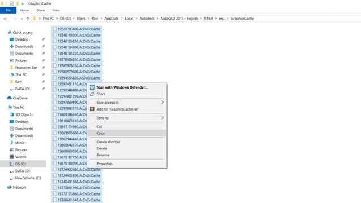This screenshot has height=203, width=361.
Task: Click the Videos icon in sidebar
Action: tap(12, 157)
